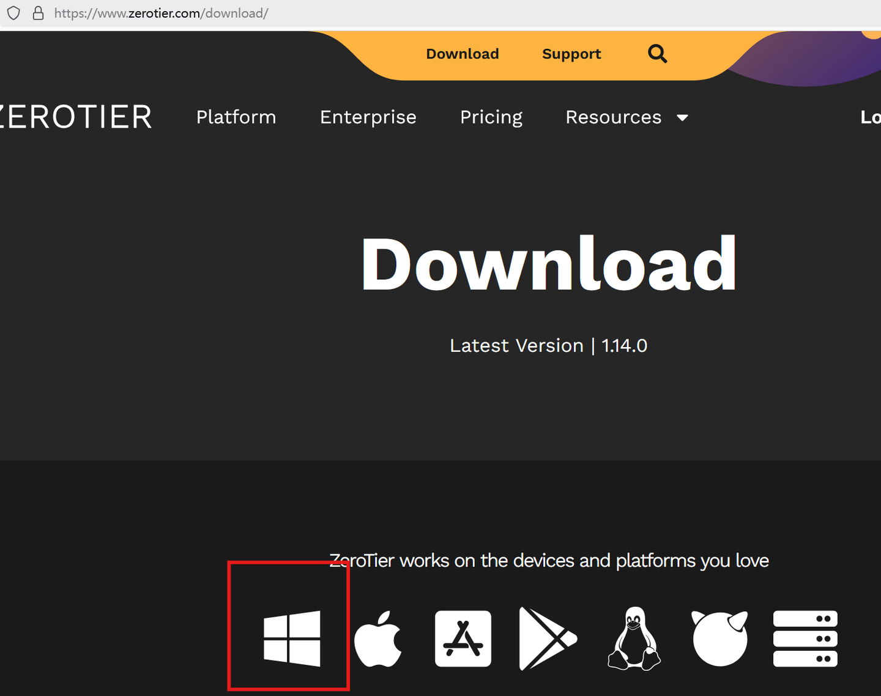Open the Support page link

(x=571, y=54)
